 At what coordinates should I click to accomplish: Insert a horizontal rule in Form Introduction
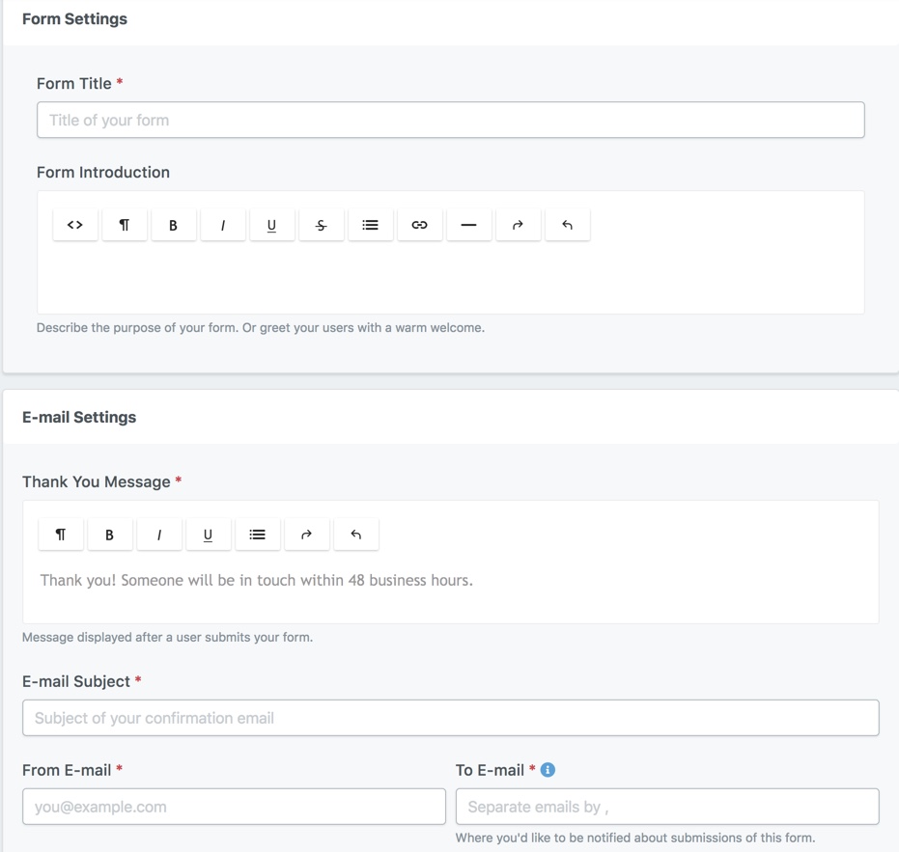tap(468, 224)
